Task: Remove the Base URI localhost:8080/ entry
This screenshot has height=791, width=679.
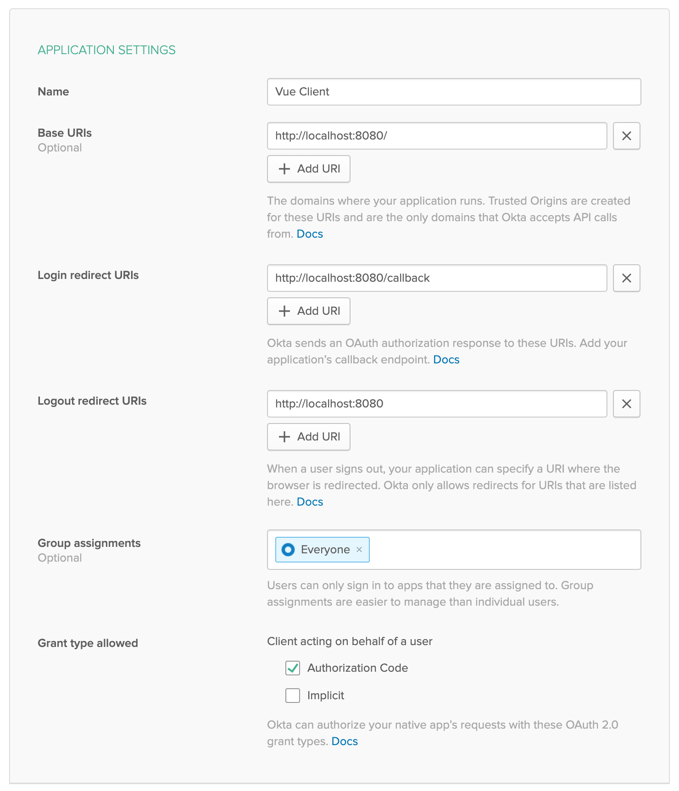Action: (x=626, y=136)
